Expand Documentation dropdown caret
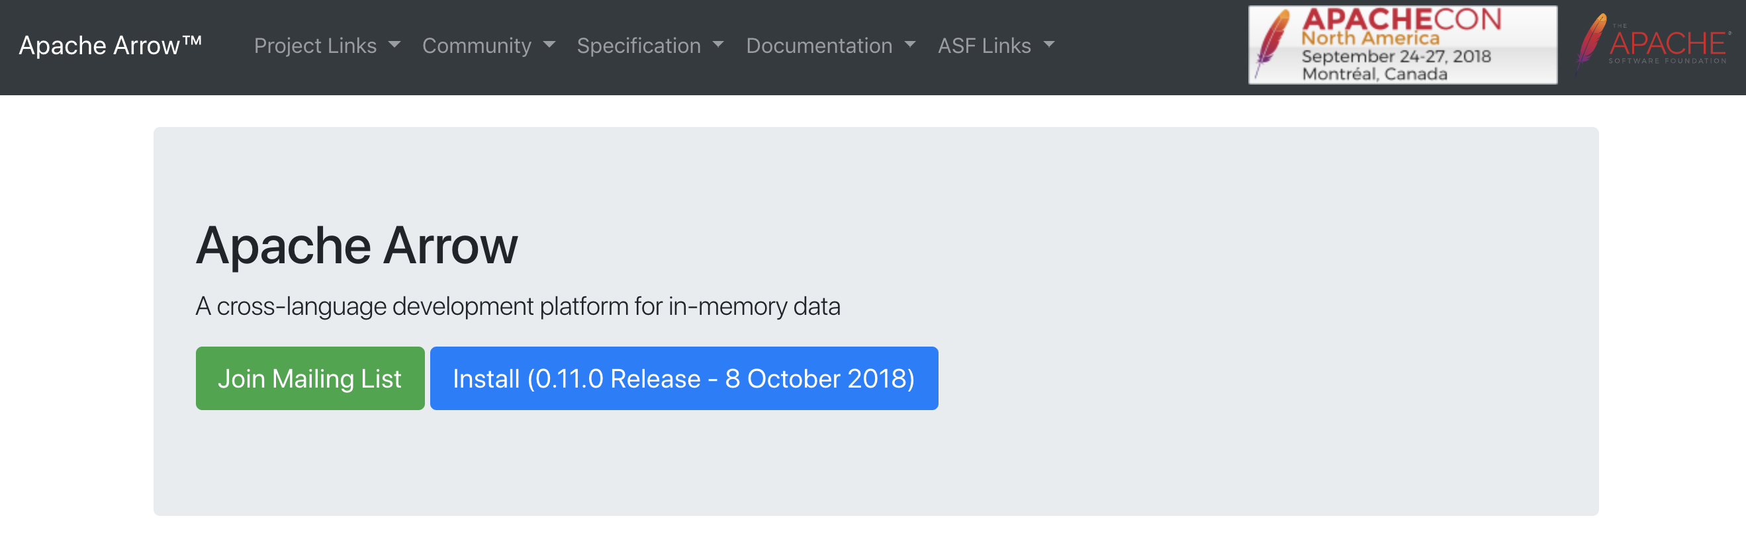The width and height of the screenshot is (1746, 549). click(909, 45)
